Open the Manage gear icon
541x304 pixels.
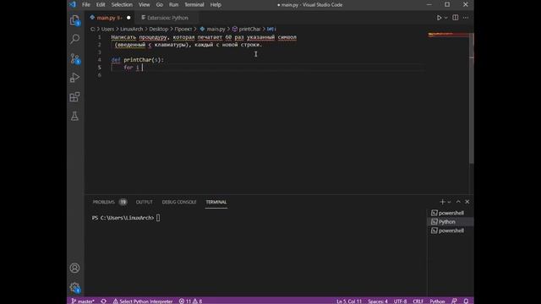(75, 287)
